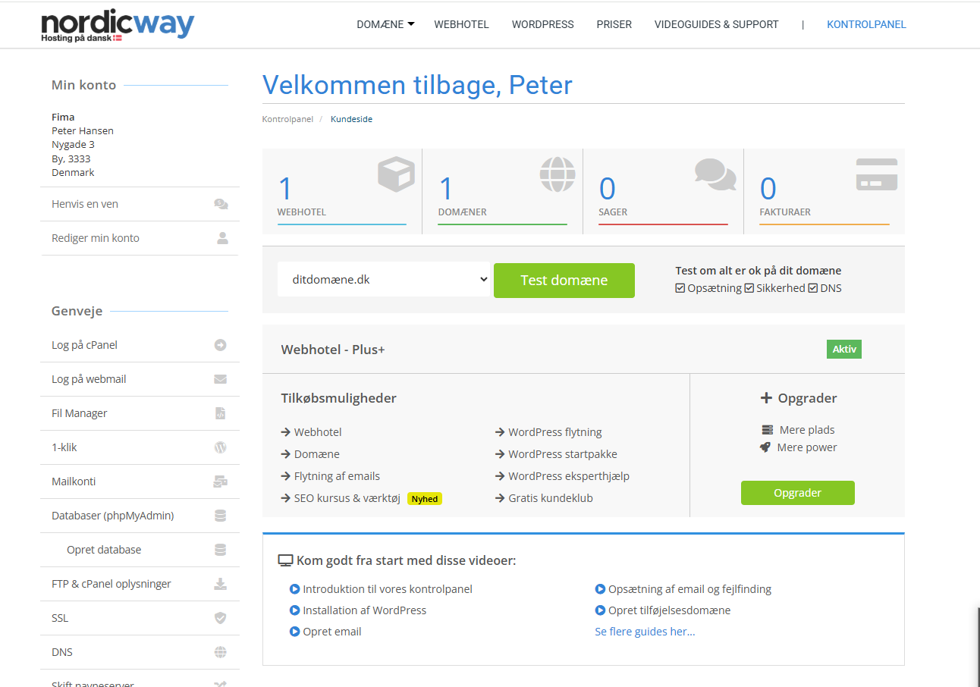Click the database icon beside Opret database
The image size is (980, 687).
(x=220, y=550)
